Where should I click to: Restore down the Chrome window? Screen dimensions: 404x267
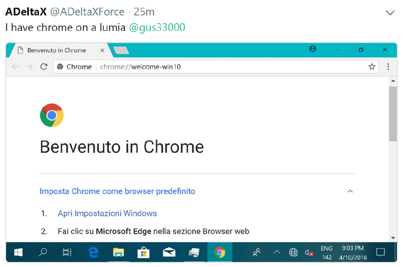(x=361, y=50)
